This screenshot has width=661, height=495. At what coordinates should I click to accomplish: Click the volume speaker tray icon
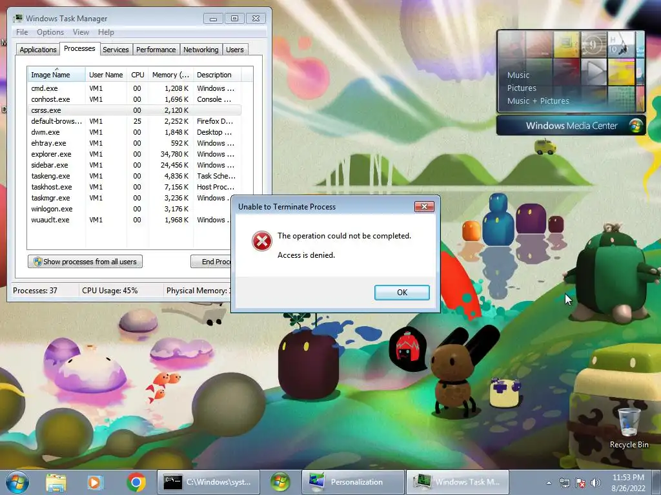(595, 483)
